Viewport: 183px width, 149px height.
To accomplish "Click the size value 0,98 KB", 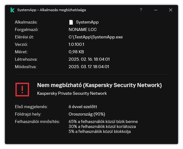I will point(76,52).
